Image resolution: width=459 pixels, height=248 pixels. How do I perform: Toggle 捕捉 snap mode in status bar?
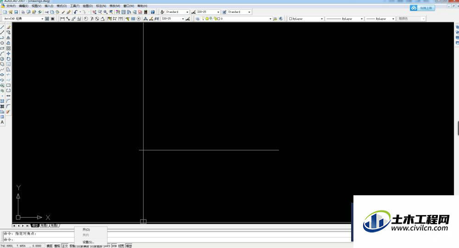(50, 246)
